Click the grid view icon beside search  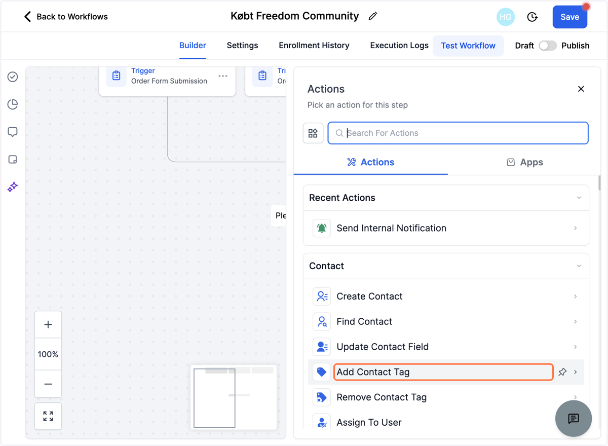[313, 133]
